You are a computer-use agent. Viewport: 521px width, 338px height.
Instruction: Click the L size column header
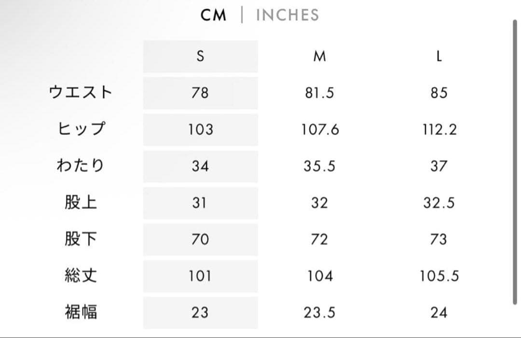[439, 56]
